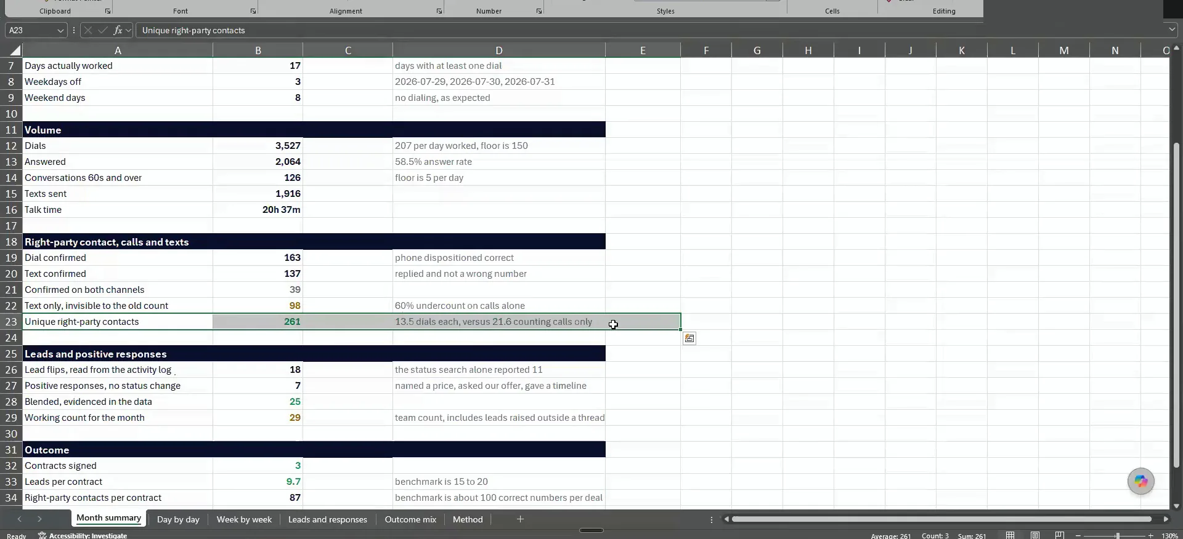This screenshot has width=1183, height=539.
Task: Select column D header
Action: [x=499, y=50]
